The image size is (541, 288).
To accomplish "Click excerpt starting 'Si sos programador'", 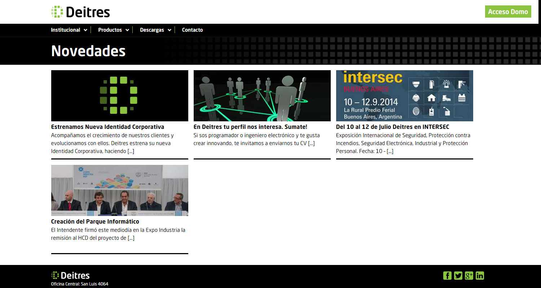I will 257,139.
